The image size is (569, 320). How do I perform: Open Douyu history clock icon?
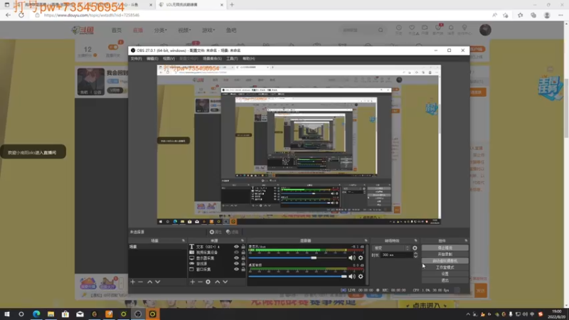tap(398, 28)
